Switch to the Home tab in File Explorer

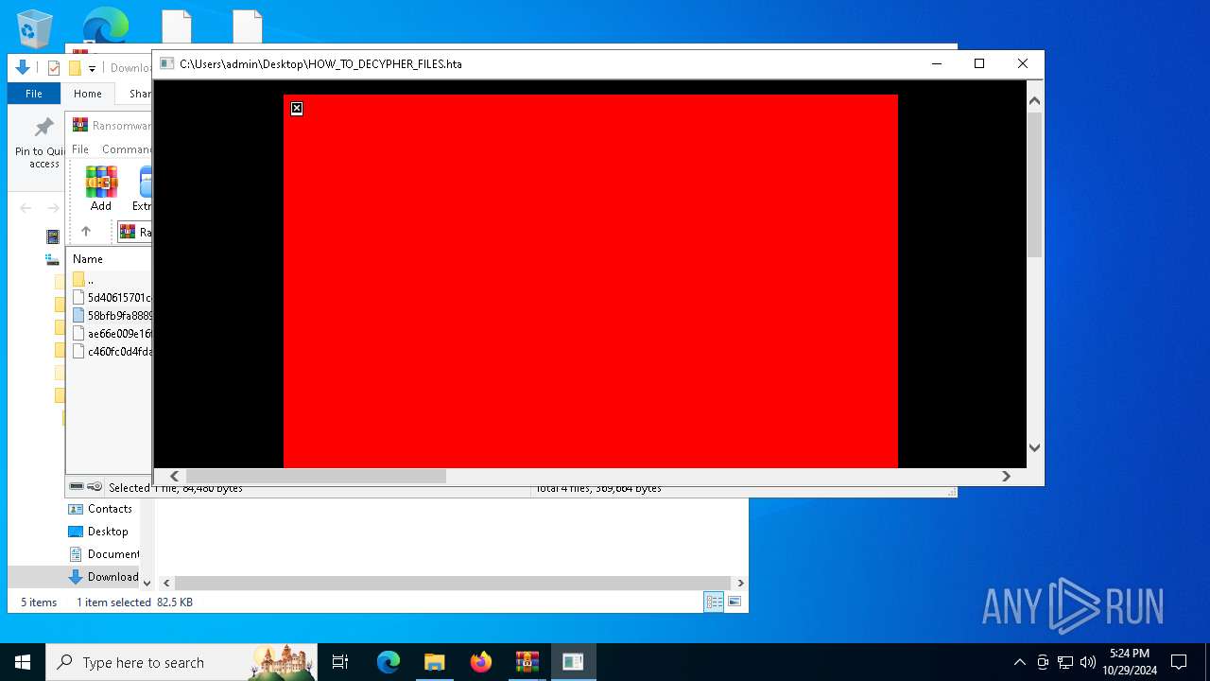(88, 94)
